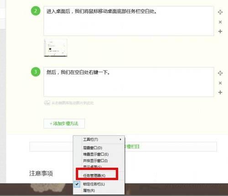Open the 工具栏(T) submenu

coord(99,139)
